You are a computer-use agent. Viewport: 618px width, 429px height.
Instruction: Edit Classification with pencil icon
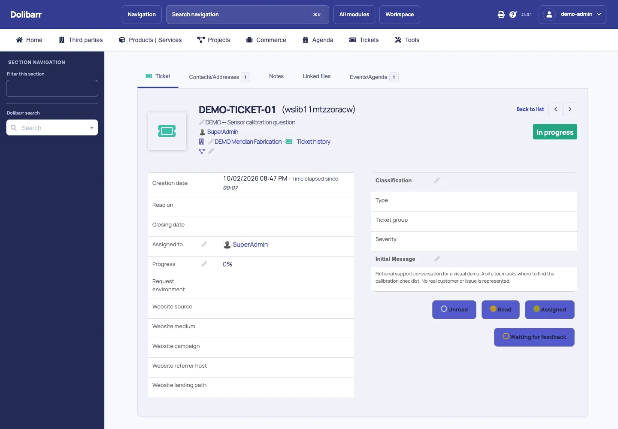tap(437, 180)
